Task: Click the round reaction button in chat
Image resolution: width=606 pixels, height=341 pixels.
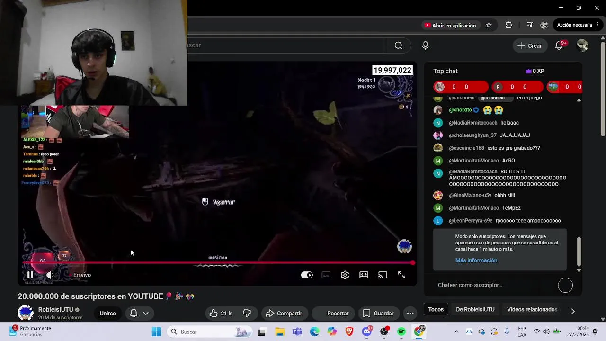Action: pos(565,285)
